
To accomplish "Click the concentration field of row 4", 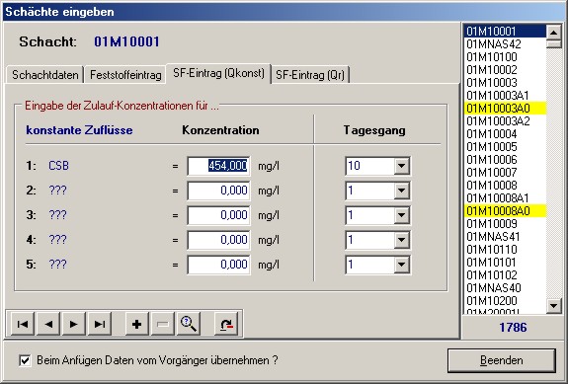I will point(218,240).
